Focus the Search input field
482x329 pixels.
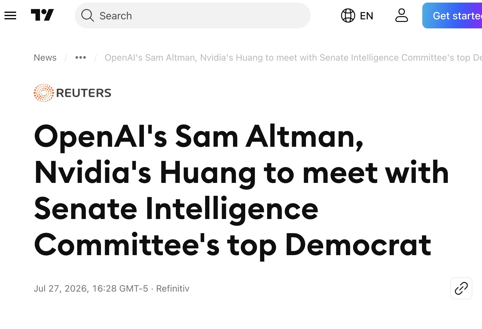[x=193, y=15]
